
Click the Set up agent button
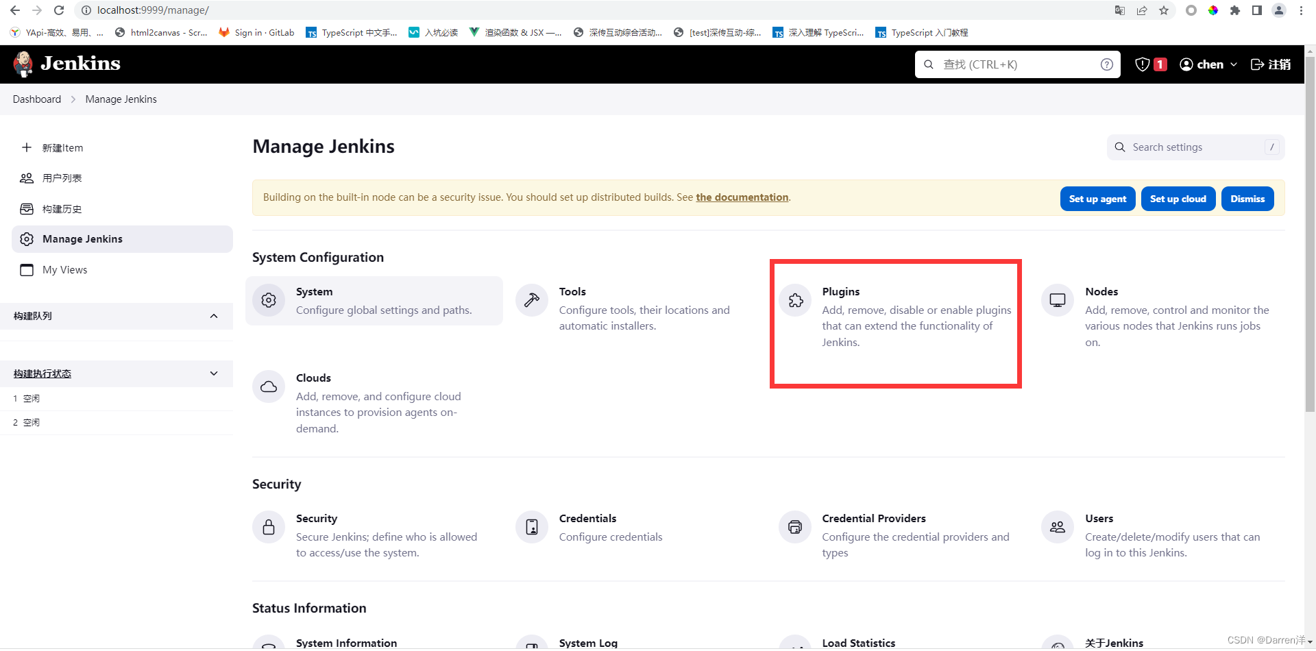pos(1097,199)
